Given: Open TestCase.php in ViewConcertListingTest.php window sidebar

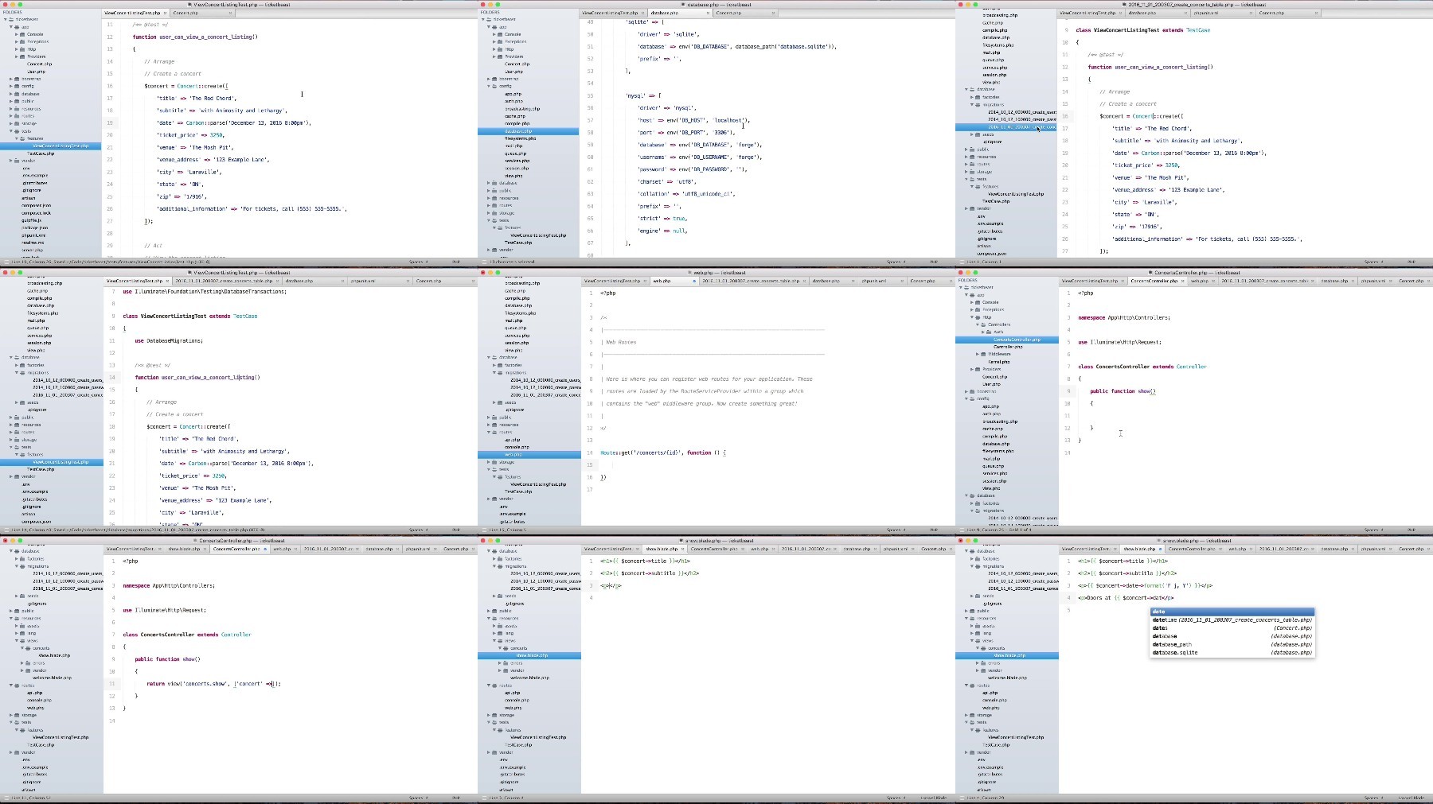Looking at the screenshot, I should click(41, 153).
